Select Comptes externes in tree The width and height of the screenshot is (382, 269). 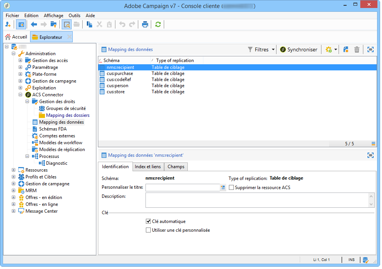click(x=57, y=136)
